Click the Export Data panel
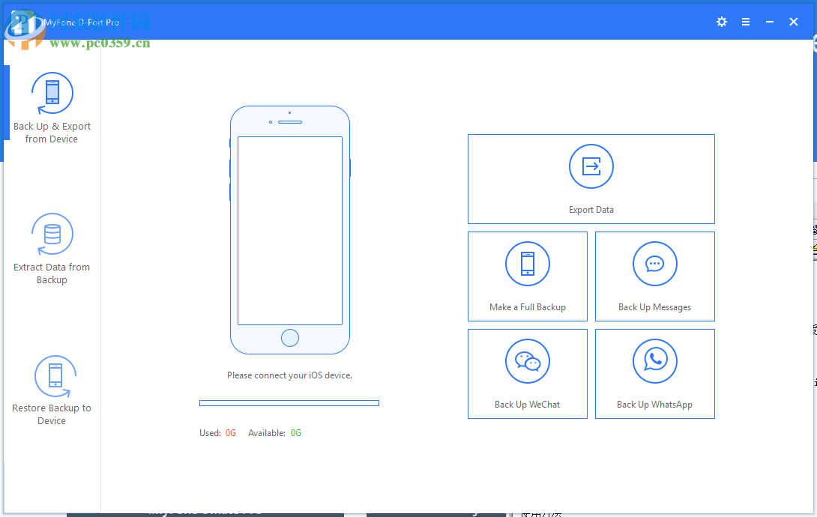 click(x=591, y=179)
